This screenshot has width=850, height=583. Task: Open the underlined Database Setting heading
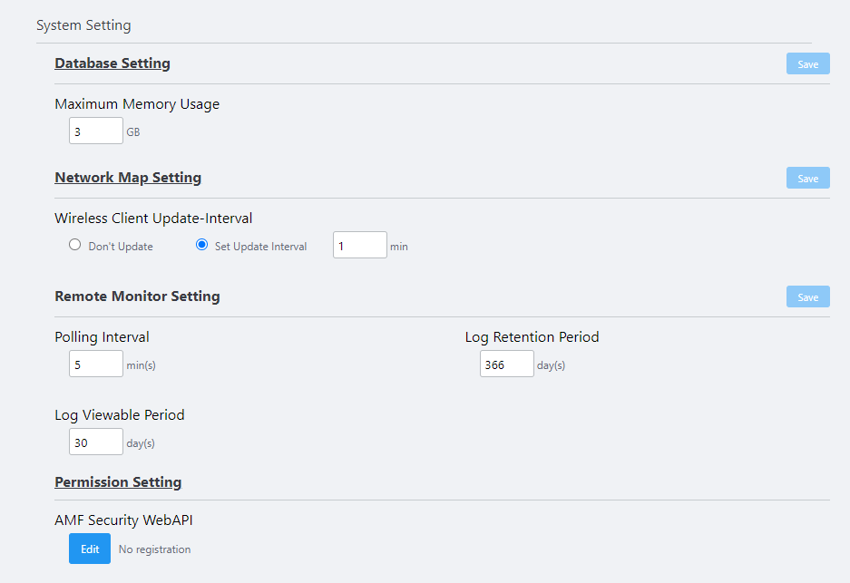tap(112, 63)
